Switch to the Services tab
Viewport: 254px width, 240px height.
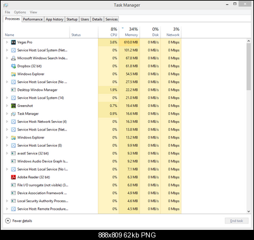pyautogui.click(x=111, y=20)
